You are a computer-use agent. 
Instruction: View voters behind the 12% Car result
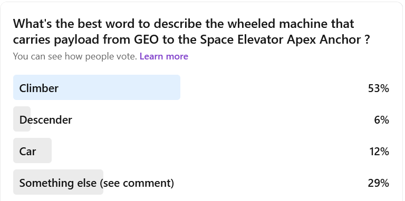(379, 152)
